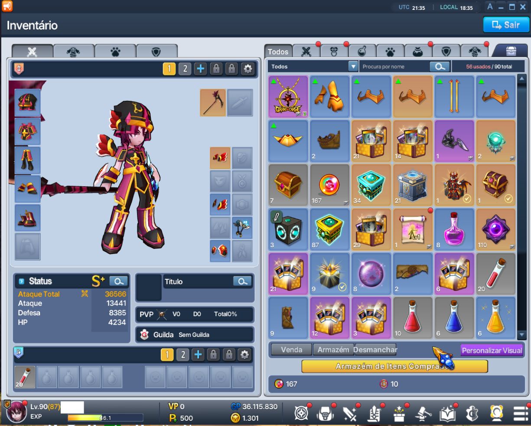Select the orange gauntlets item

[x=330, y=97]
